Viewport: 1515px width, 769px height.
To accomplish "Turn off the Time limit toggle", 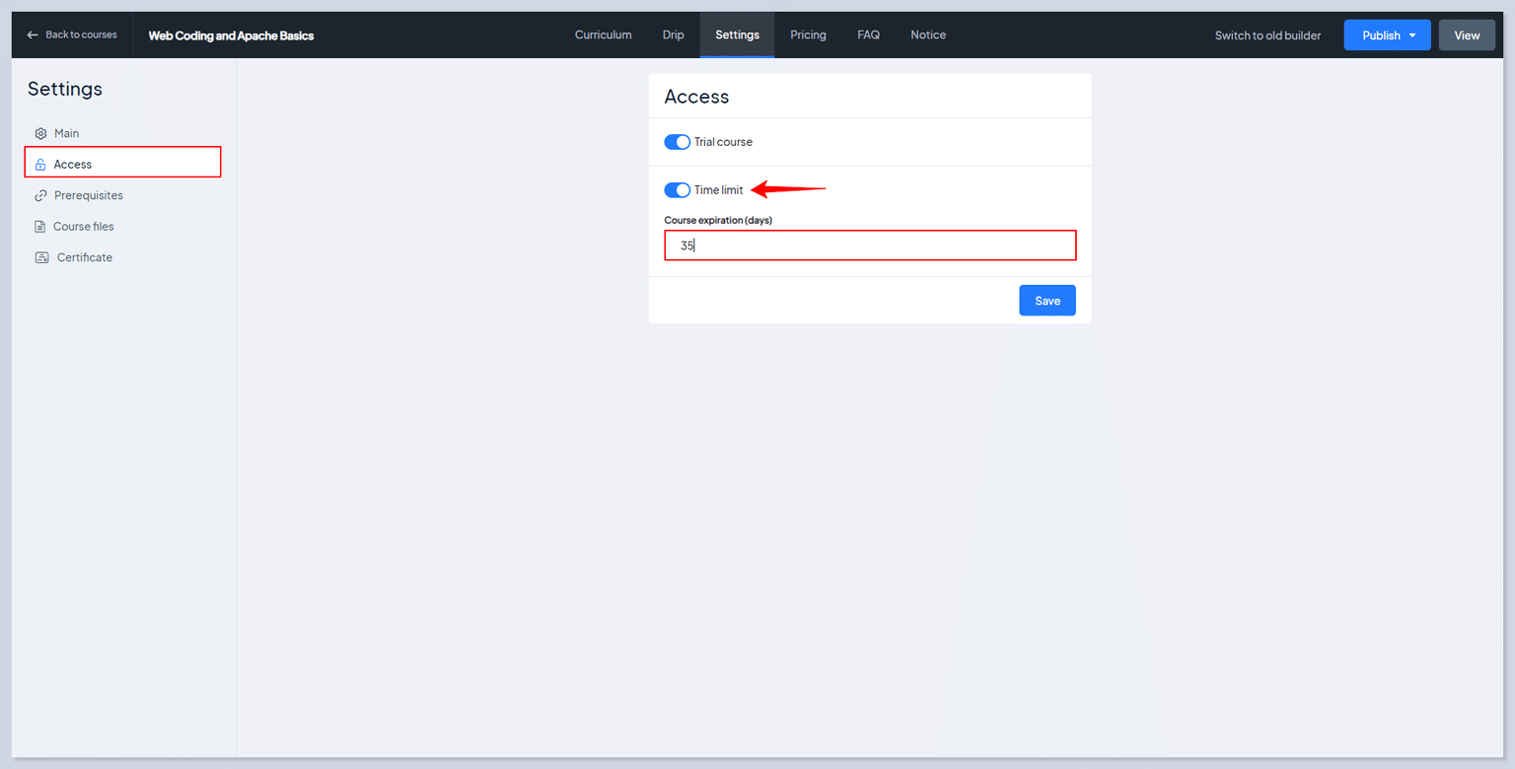I will coord(677,189).
